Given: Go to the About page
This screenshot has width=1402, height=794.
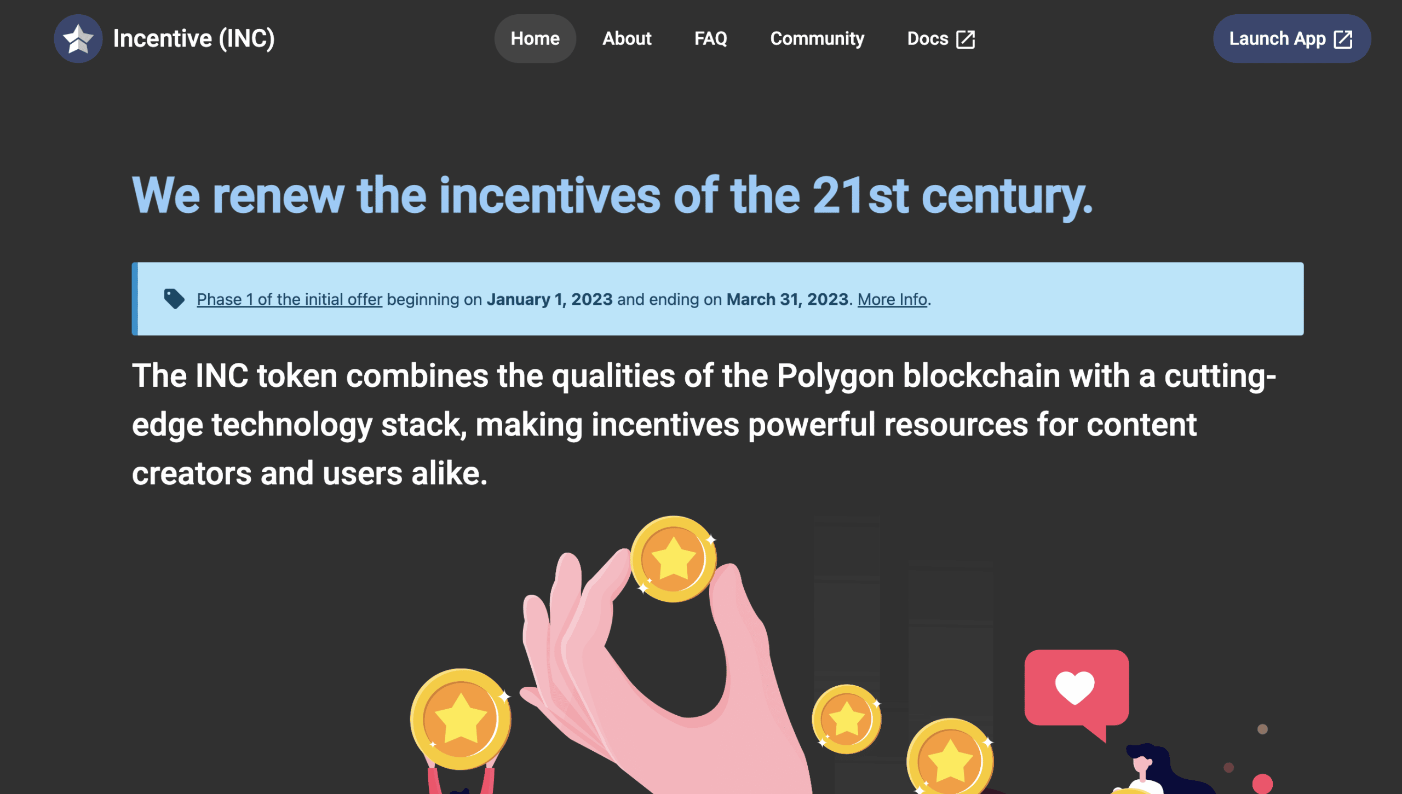Looking at the screenshot, I should pyautogui.click(x=627, y=39).
